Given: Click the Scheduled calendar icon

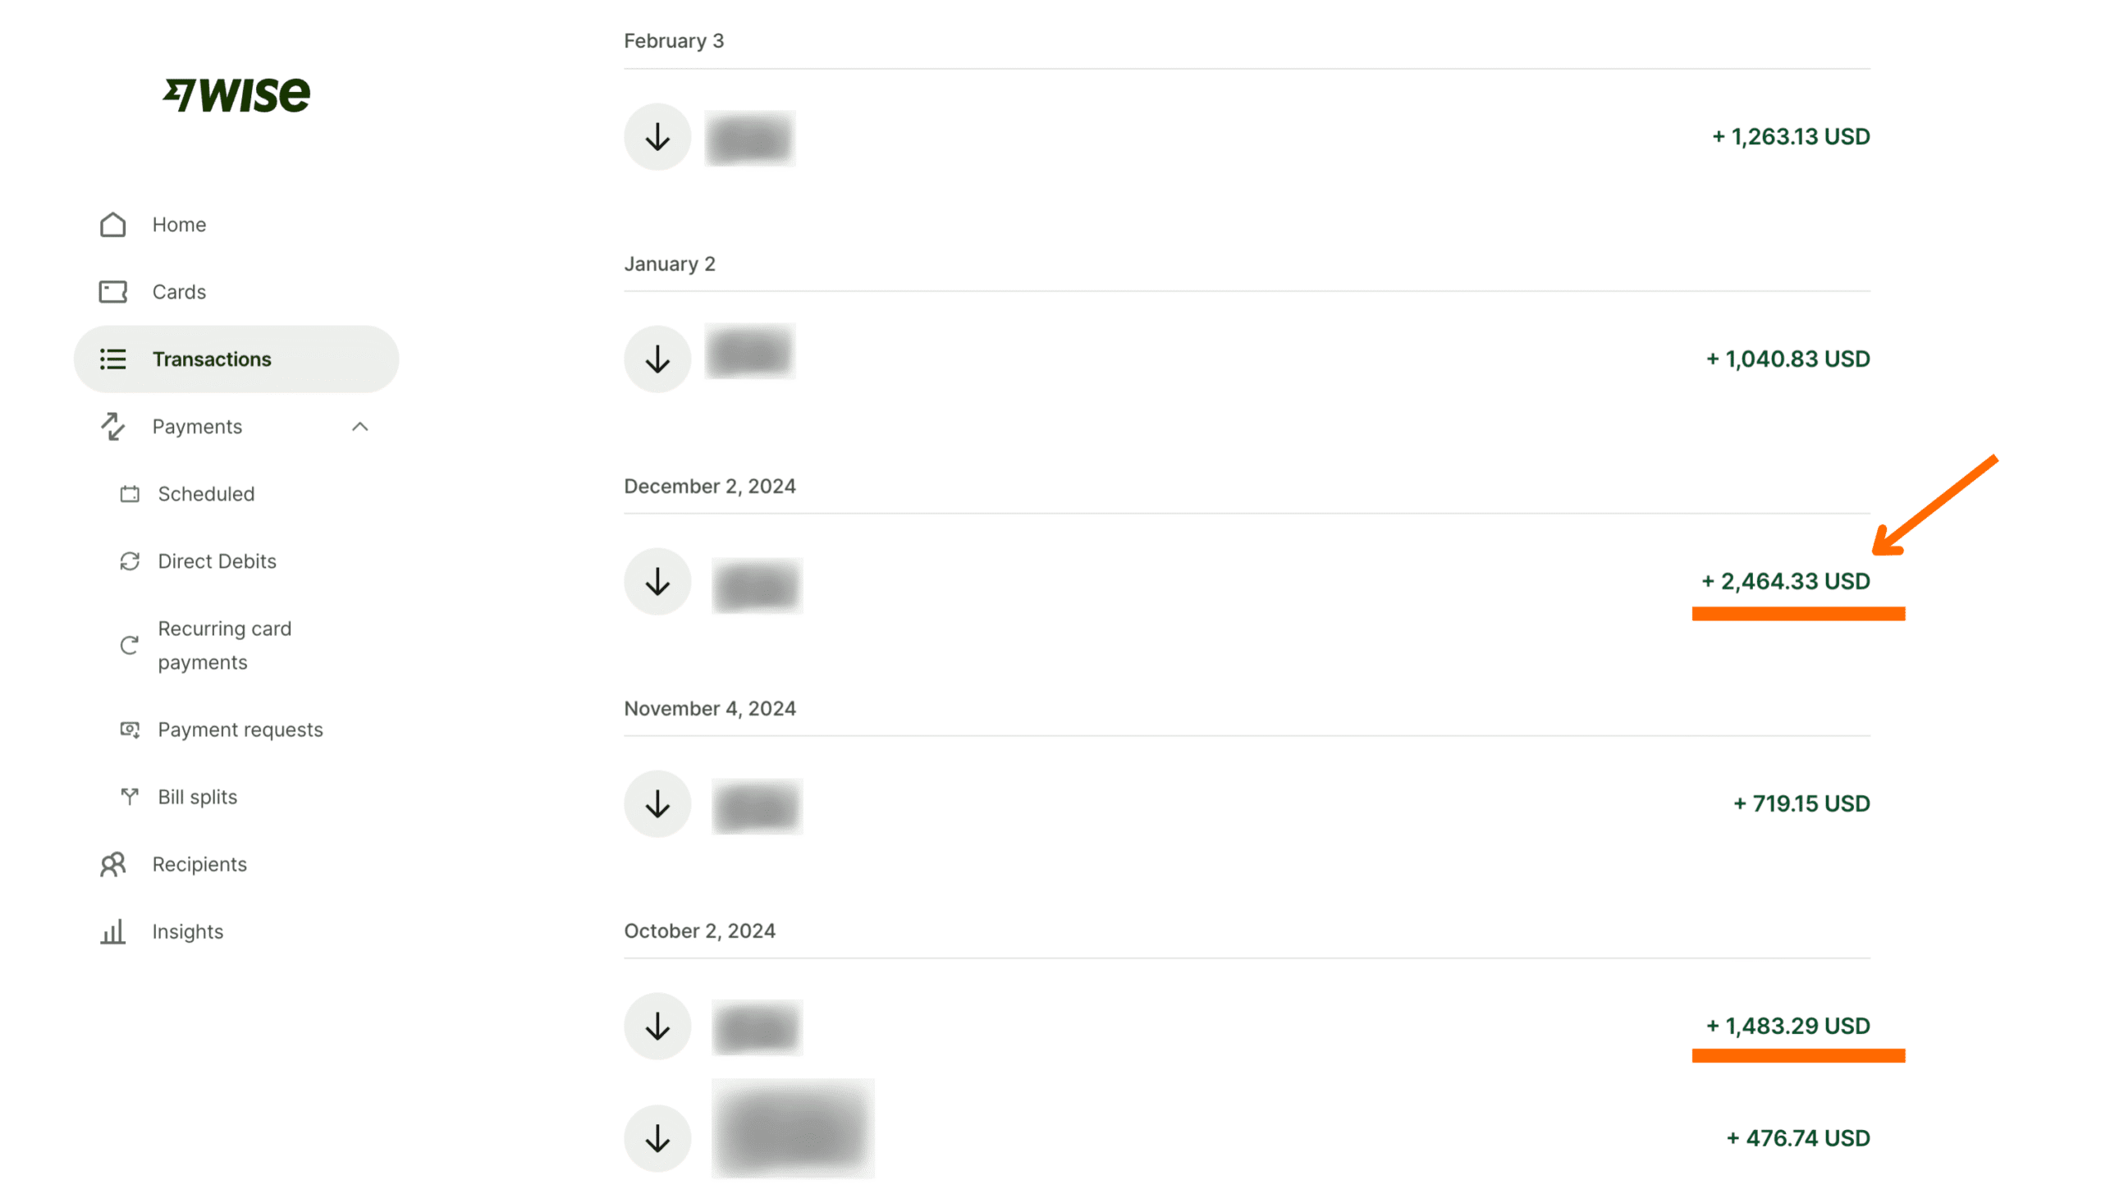Looking at the screenshot, I should [x=130, y=494].
